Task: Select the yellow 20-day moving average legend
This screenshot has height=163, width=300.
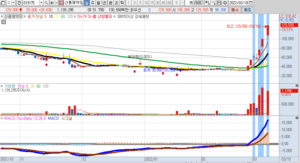Action: 57,17
